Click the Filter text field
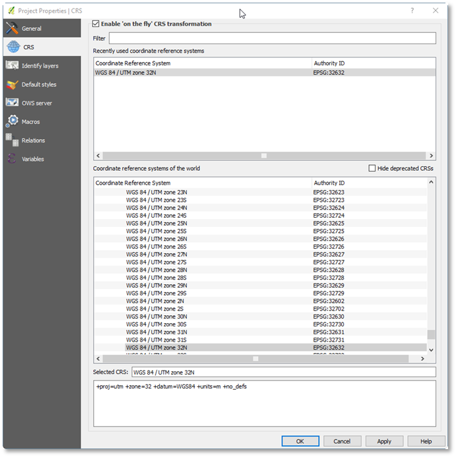This screenshot has width=456, height=457. coord(272,38)
